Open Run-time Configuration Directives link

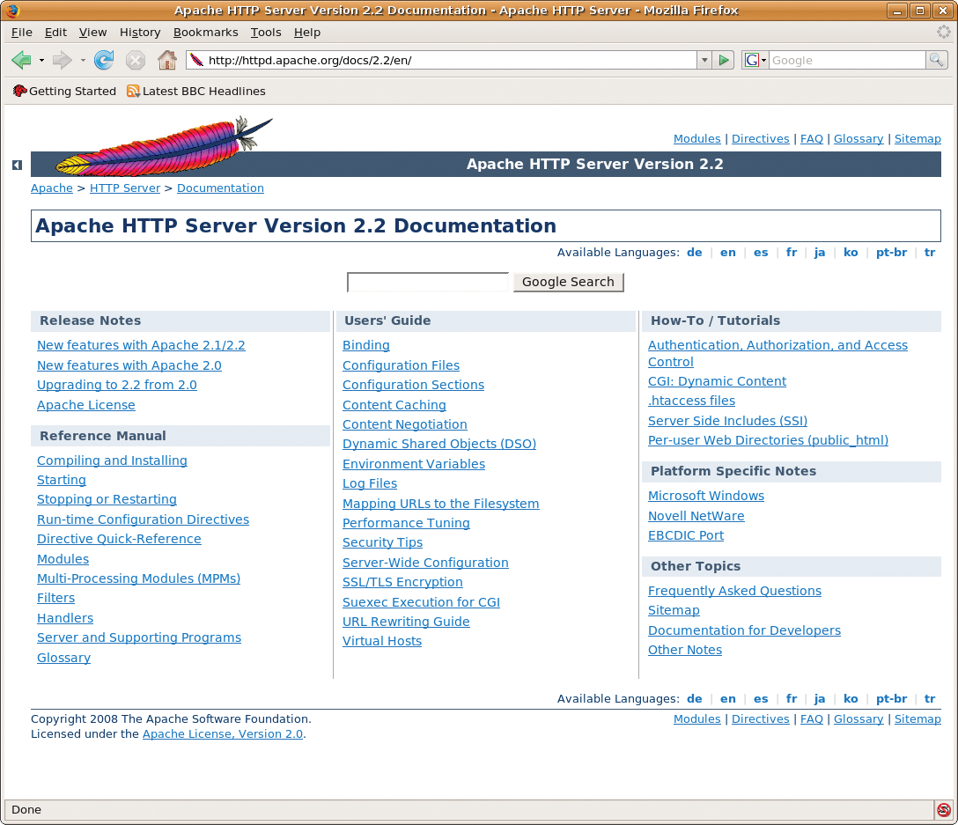click(x=143, y=519)
